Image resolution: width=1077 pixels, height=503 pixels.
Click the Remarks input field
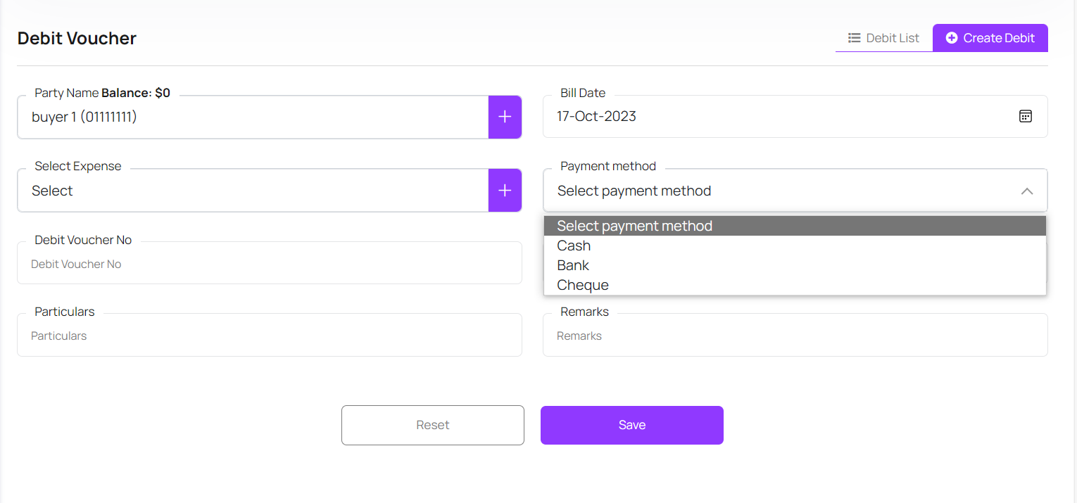coord(795,336)
